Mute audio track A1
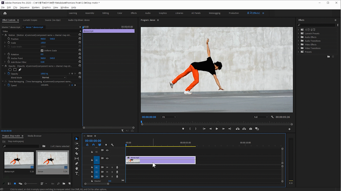Viewport: 341px width, 191px height. coord(107,167)
